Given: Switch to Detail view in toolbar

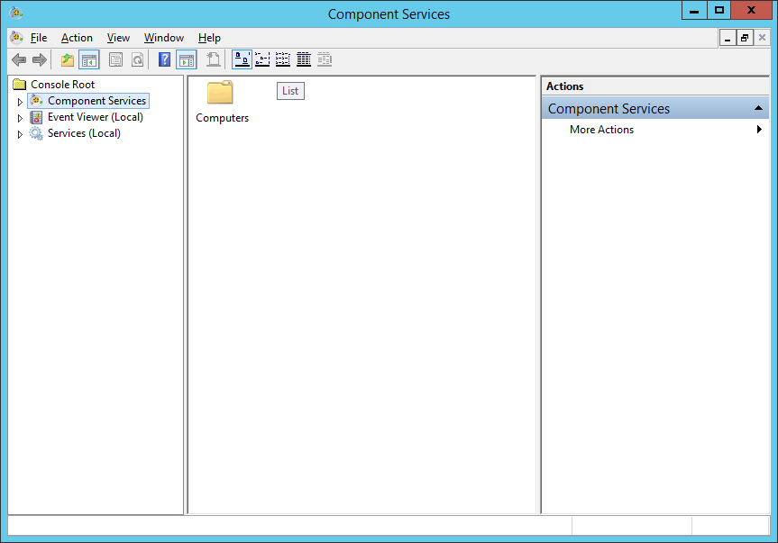Looking at the screenshot, I should coord(304,60).
